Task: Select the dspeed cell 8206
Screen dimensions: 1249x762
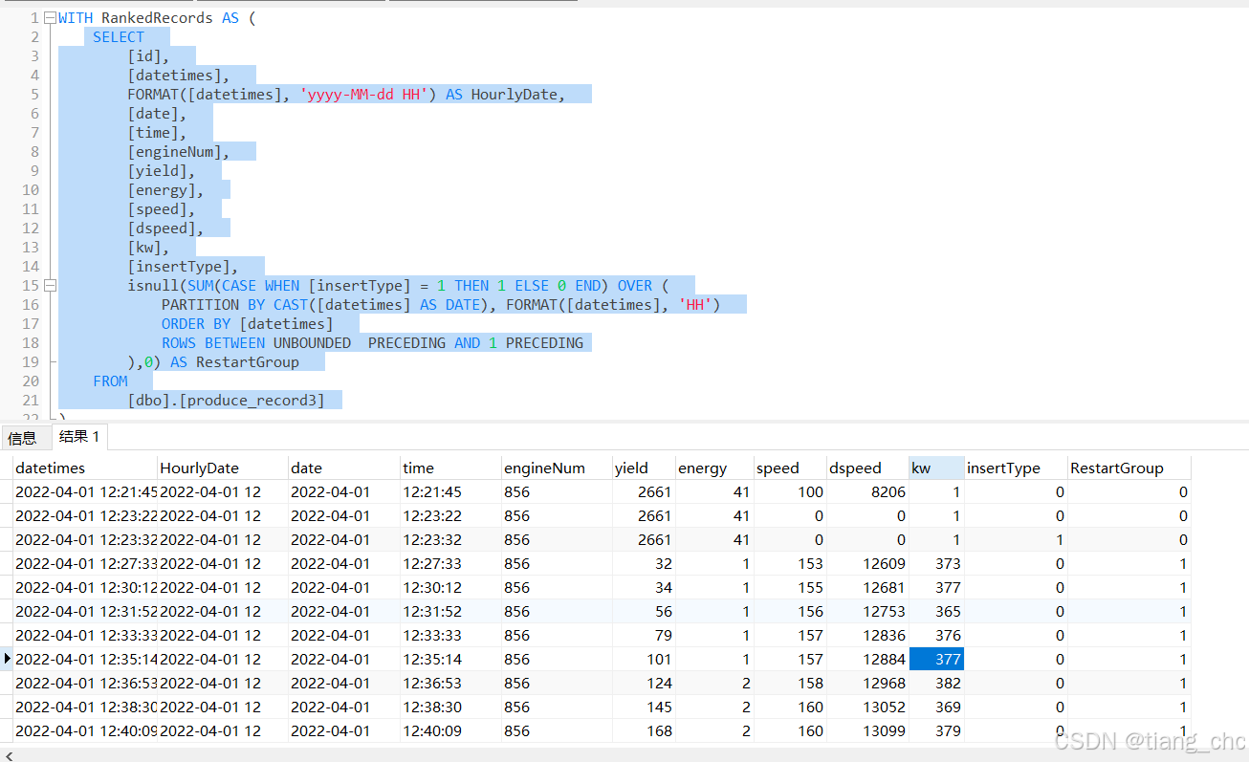Action: pyautogui.click(x=867, y=491)
